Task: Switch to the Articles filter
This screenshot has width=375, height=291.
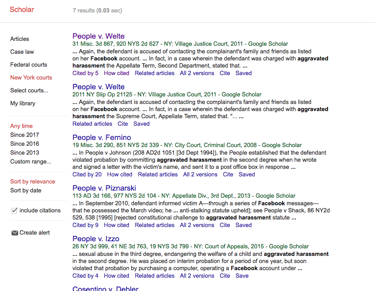Action: [x=20, y=39]
